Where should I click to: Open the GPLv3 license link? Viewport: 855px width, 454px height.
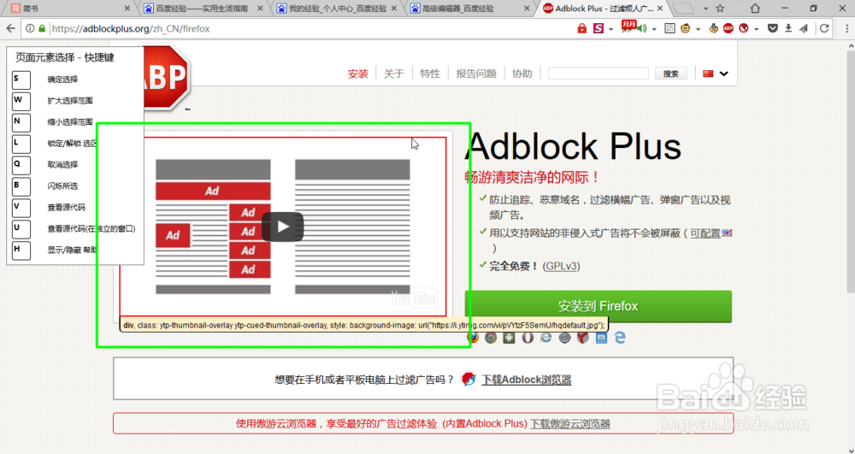tap(561, 266)
